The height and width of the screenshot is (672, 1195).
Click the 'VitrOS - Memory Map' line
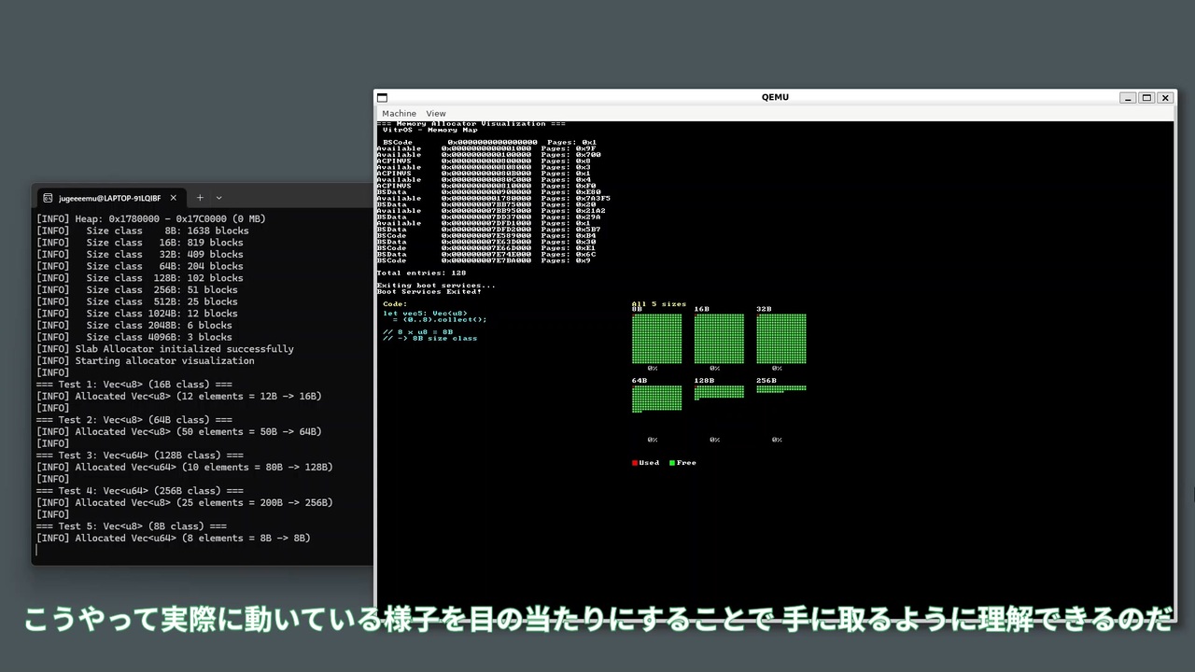point(430,131)
